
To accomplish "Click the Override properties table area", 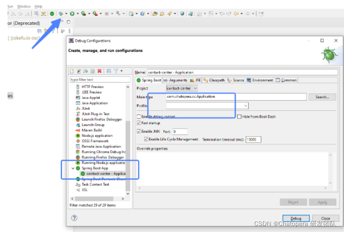I will tap(232, 168).
